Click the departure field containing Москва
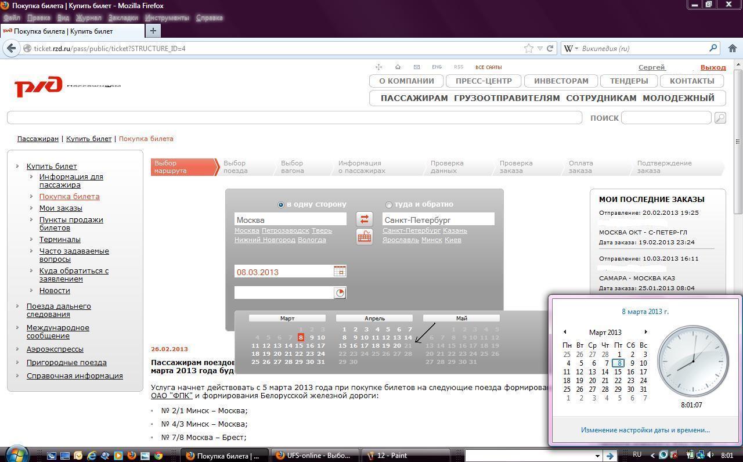This screenshot has width=743, height=462. 290,219
